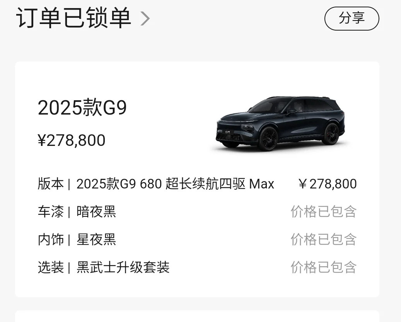Select the 2025款G9 model title
401x322 pixels.
(82, 108)
